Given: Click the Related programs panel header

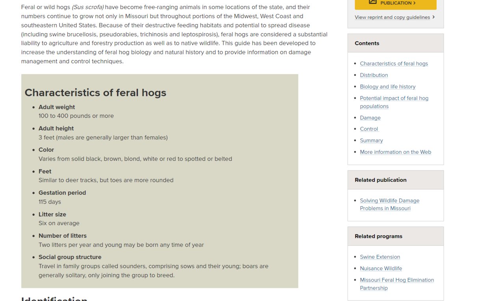Looking at the screenshot, I should pyautogui.click(x=396, y=236).
